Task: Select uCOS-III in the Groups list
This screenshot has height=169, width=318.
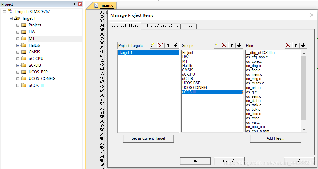Action: 212,92
